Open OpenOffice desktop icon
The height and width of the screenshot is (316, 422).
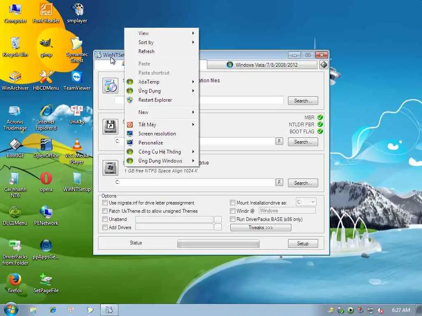46,148
